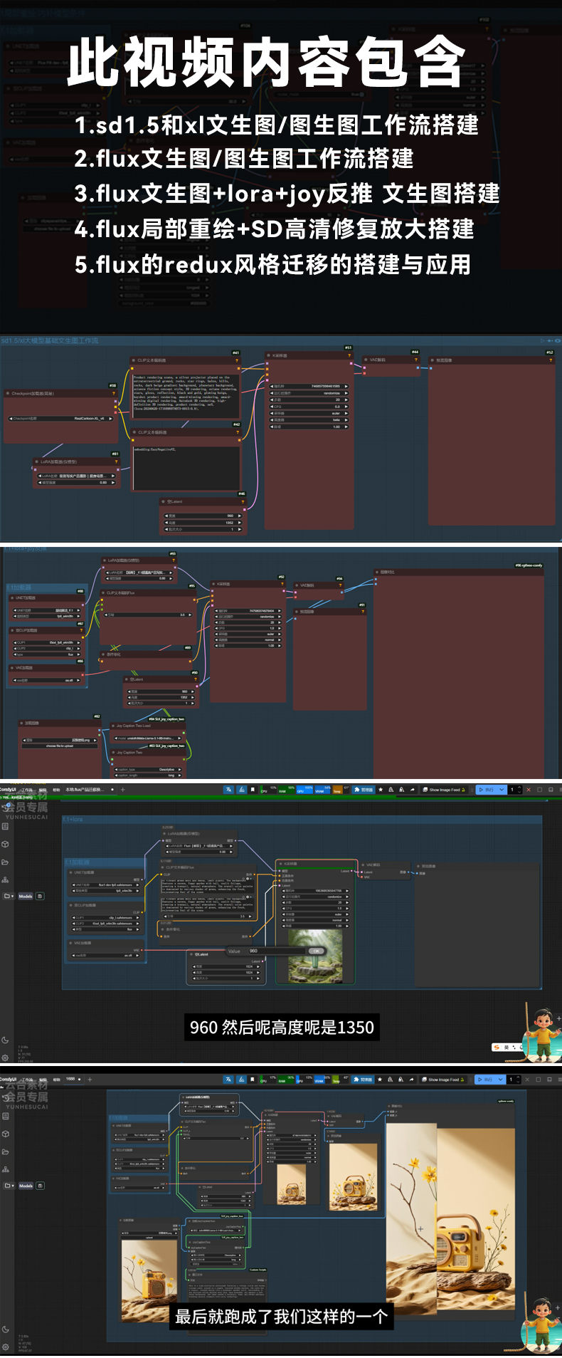
Task: Toggle moon theme icon in the 最后就跑成了 sidebar
Action: pyautogui.click(x=5, y=1329)
